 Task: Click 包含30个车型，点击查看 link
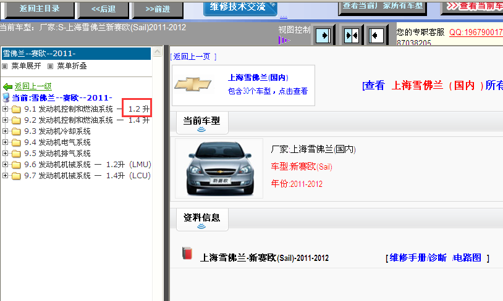click(268, 91)
